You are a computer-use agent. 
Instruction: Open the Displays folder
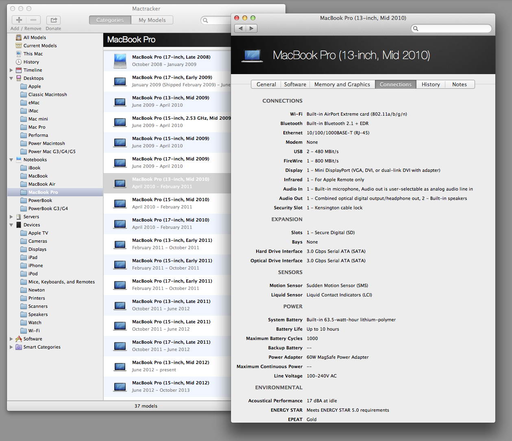click(x=33, y=249)
